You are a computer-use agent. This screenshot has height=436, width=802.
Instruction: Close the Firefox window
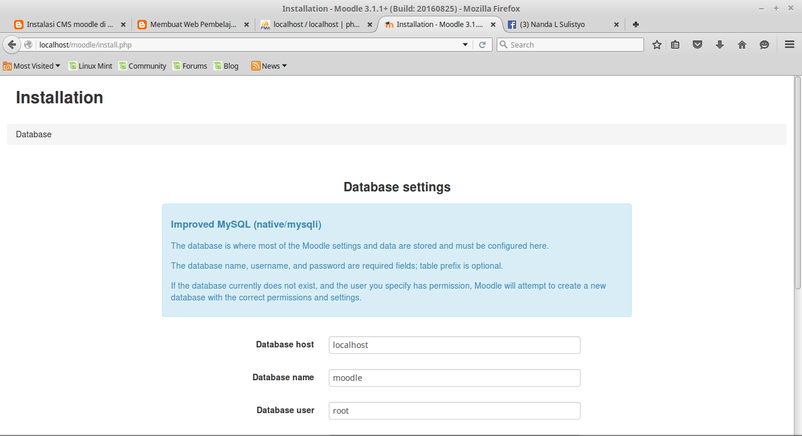(x=790, y=8)
